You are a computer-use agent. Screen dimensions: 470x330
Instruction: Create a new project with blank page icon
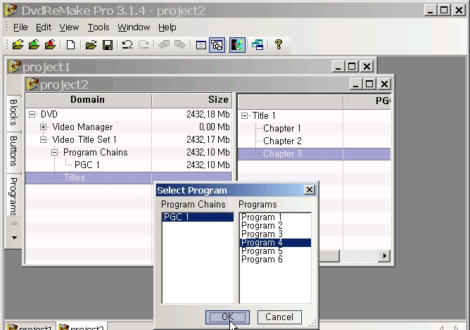71,45
